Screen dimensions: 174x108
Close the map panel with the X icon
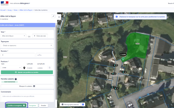click(x=59, y=17)
